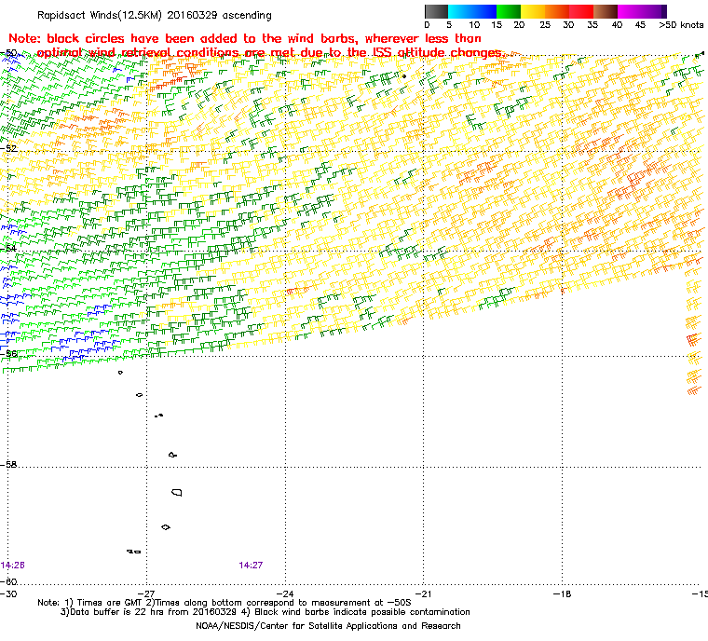Click the green 15–20 knots legend segment
The height and width of the screenshot is (641, 708).
[x=509, y=11]
